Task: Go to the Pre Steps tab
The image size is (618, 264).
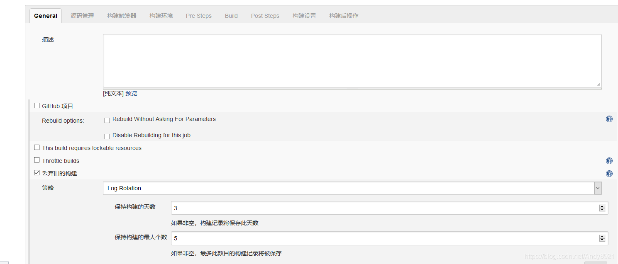Action: tap(199, 16)
